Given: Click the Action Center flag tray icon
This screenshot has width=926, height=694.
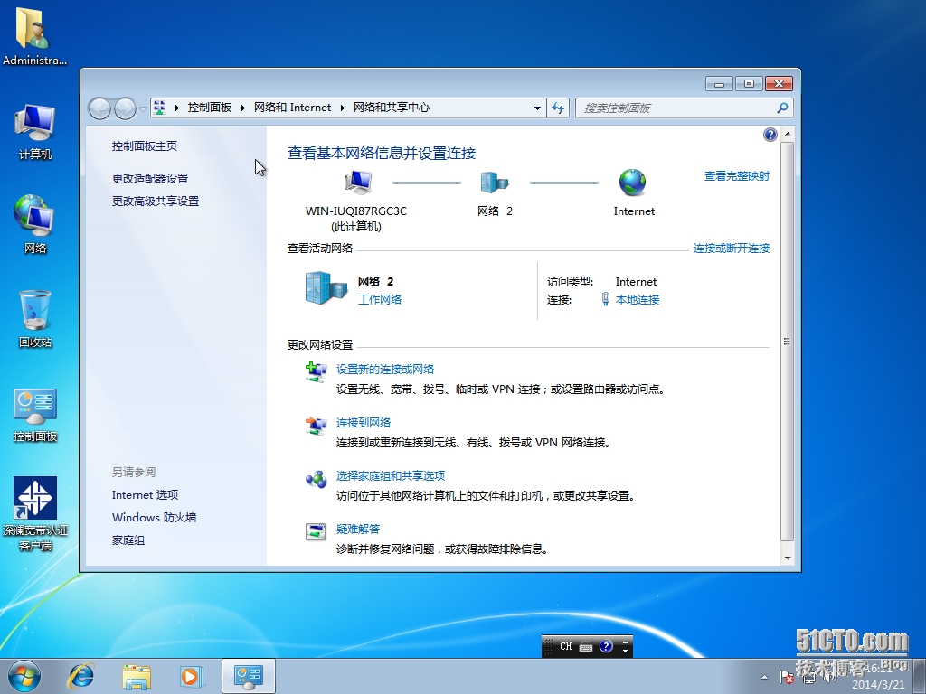Looking at the screenshot, I should 786,677.
